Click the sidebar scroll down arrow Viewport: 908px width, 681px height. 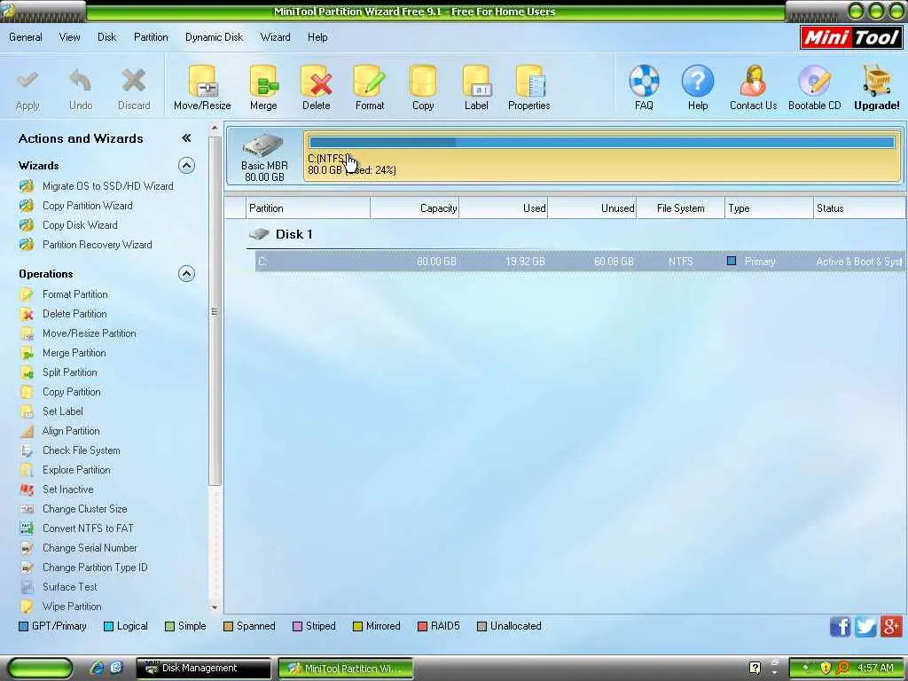215,607
